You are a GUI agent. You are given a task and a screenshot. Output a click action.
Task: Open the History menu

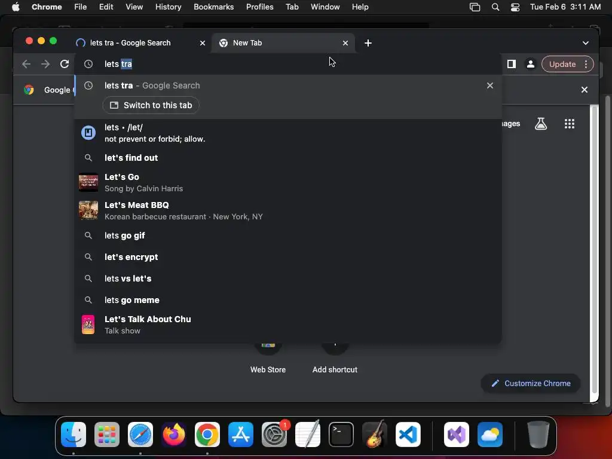point(168,7)
